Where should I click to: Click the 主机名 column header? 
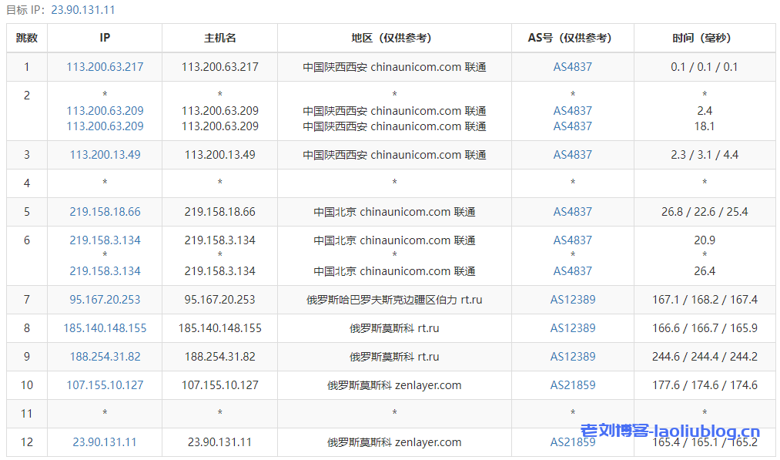219,38
